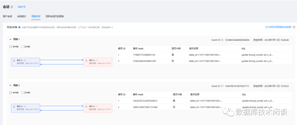This screenshot has width=297, height=125.
Task: Click SQL cell for hash 18081356972861131948
Action: pyautogui.click(x=258, y=107)
